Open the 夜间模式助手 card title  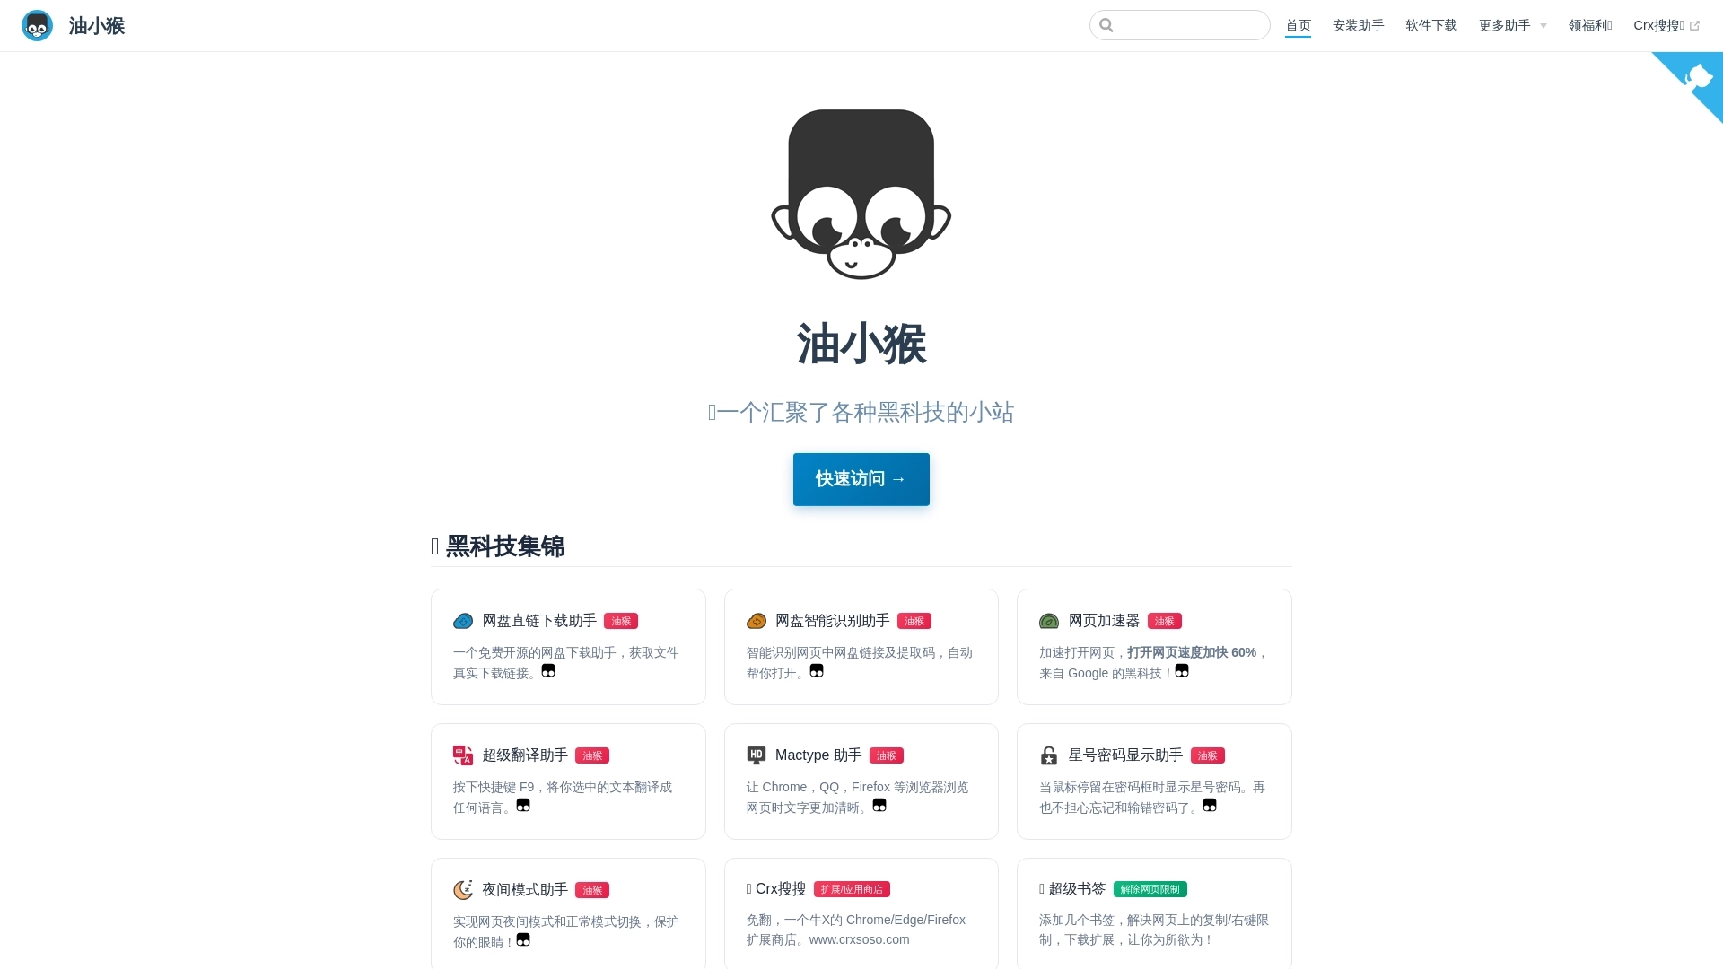(x=525, y=890)
